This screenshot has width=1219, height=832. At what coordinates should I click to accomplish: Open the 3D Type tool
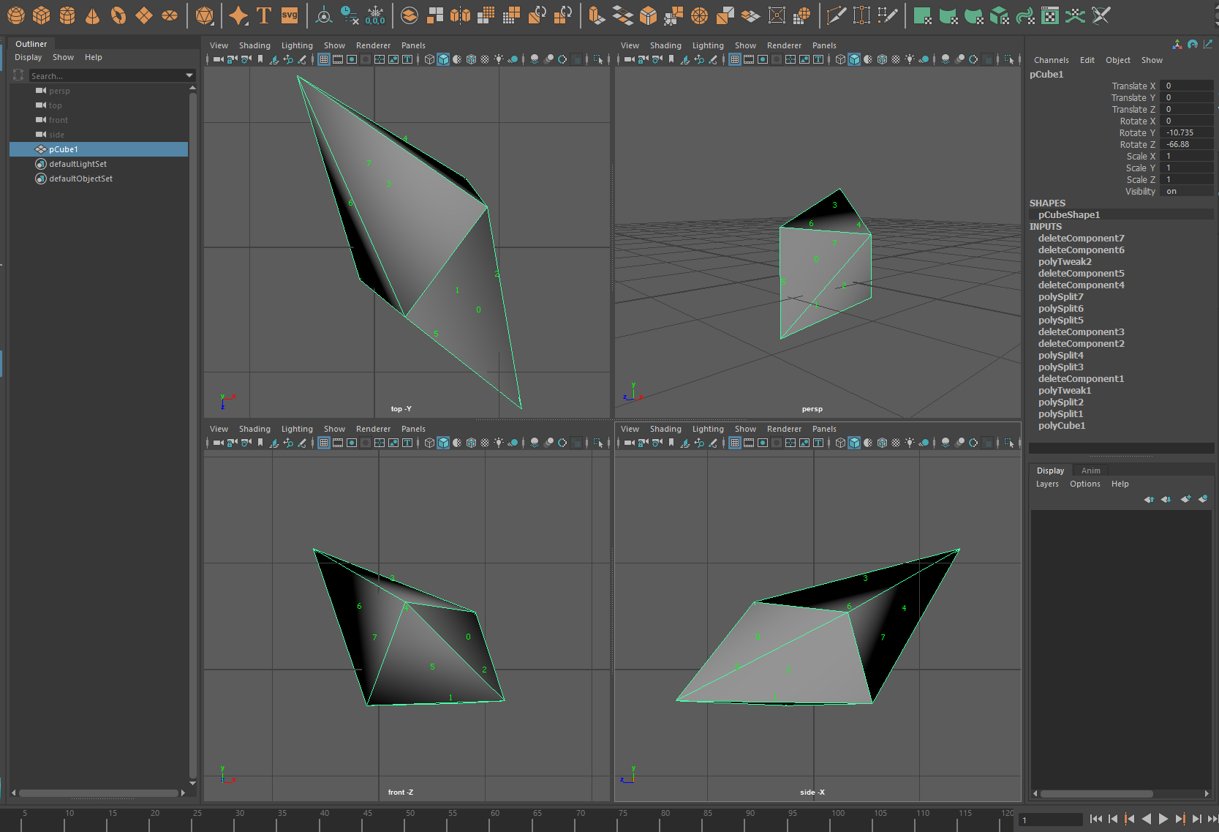coord(264,15)
